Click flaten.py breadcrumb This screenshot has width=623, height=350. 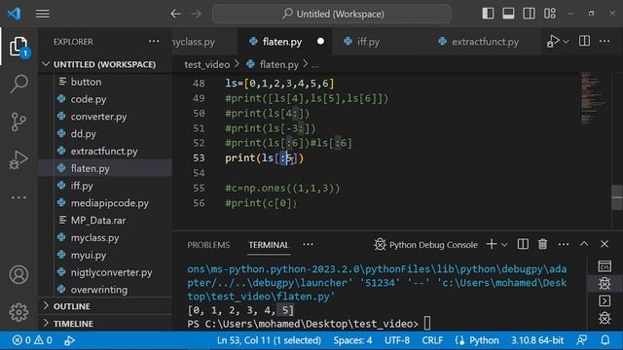[279, 64]
